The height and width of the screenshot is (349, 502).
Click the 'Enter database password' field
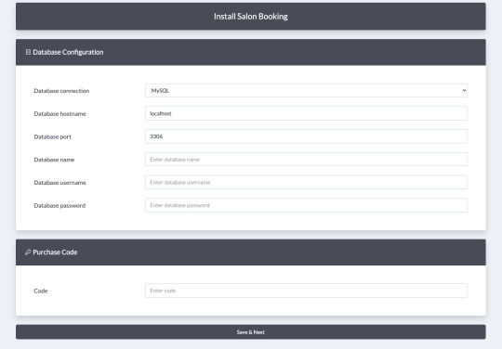click(x=306, y=205)
